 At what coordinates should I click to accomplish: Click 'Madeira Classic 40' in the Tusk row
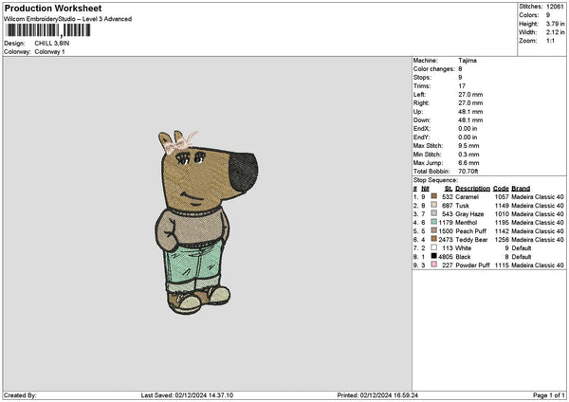pos(538,206)
